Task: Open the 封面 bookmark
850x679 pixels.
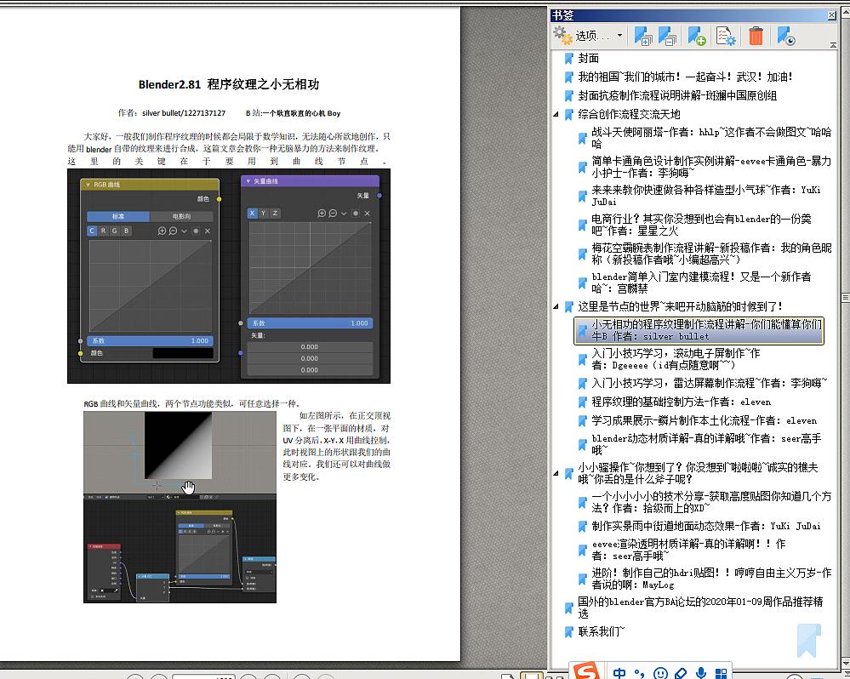Action: coord(588,58)
